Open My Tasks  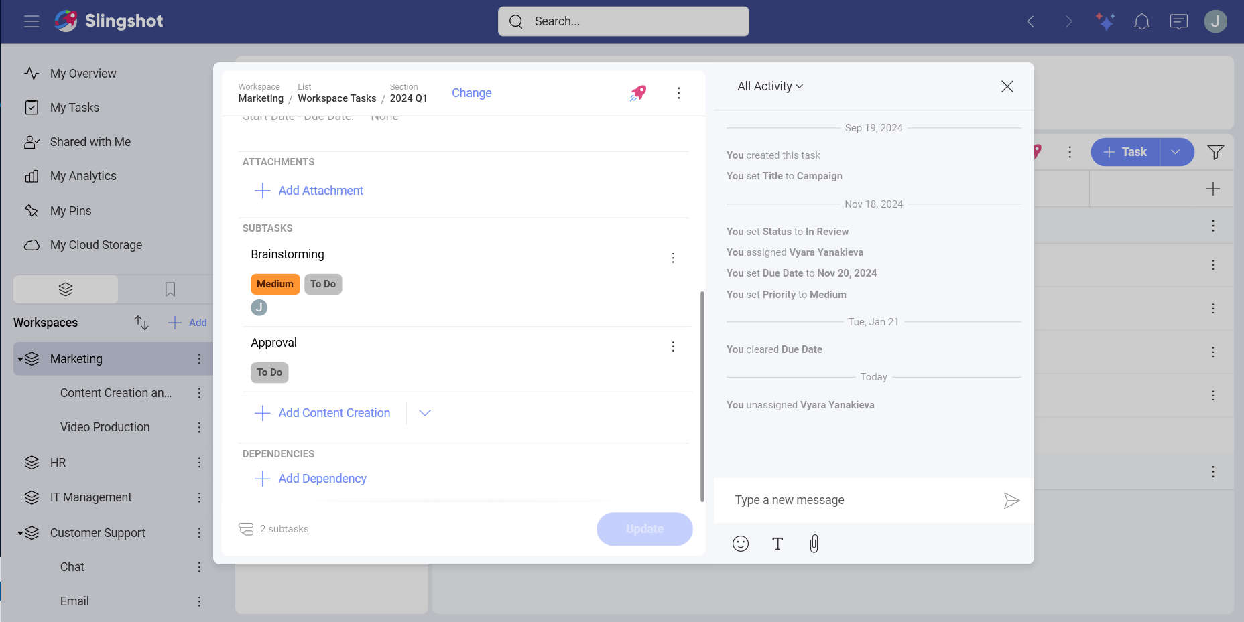point(74,108)
